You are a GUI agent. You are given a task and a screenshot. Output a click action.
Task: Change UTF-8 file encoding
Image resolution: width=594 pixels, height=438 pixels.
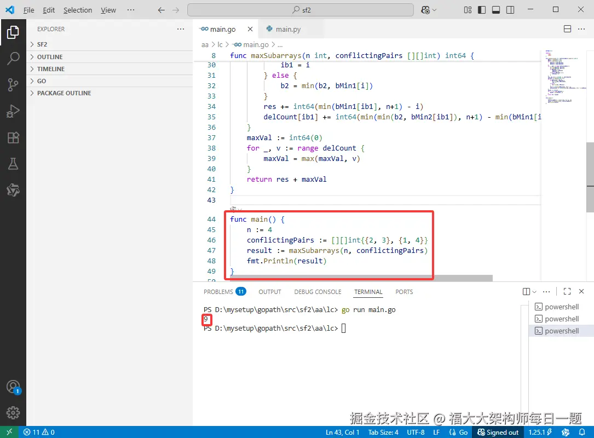416,432
